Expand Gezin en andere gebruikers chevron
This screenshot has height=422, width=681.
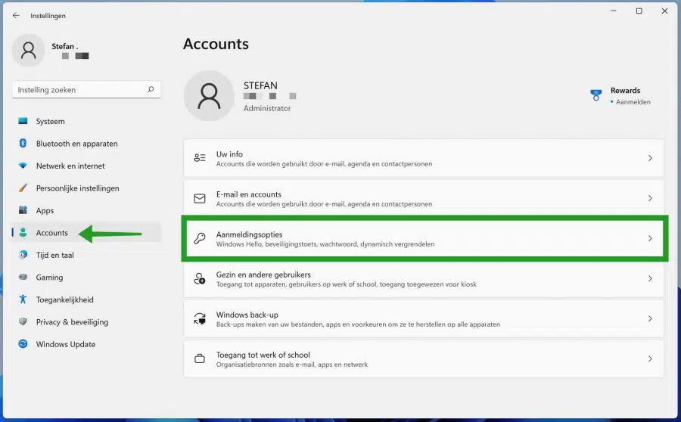pyautogui.click(x=650, y=278)
